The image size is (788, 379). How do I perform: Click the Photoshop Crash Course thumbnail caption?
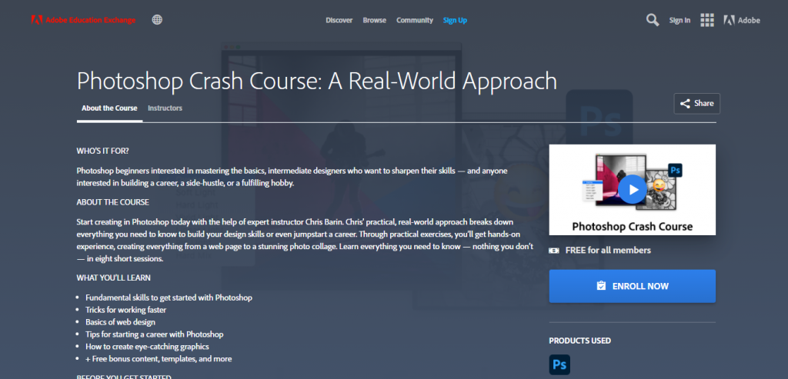pyautogui.click(x=632, y=226)
